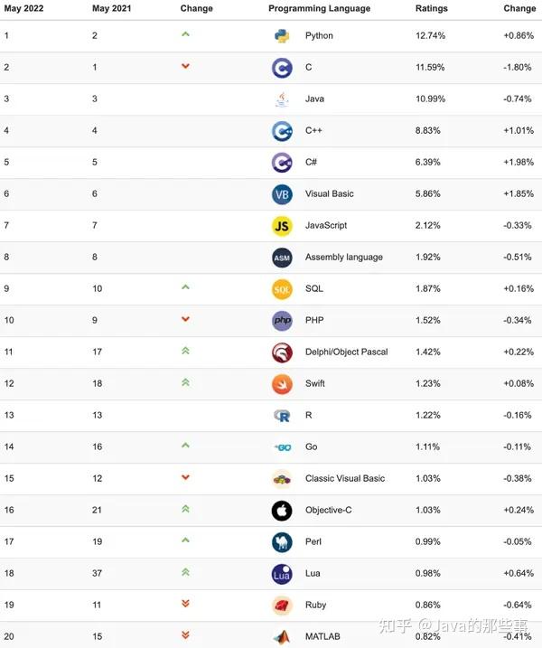542x648 pixels.
Task: Click the SQL orange icon
Action: click(x=282, y=289)
